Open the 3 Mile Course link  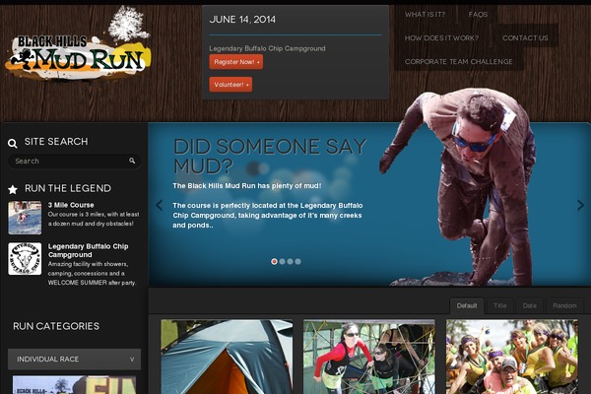click(x=71, y=205)
